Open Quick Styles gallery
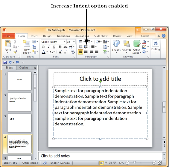Image resolution: width=169 pixels, height=167 pixels. (137, 47)
